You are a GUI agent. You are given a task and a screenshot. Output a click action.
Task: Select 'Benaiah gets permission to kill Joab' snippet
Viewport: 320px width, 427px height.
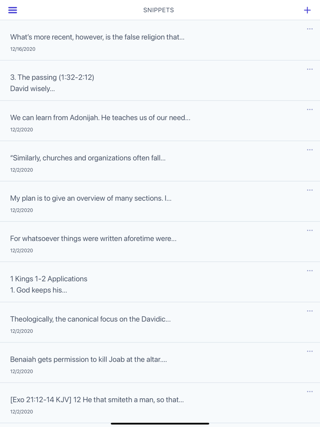(88, 359)
